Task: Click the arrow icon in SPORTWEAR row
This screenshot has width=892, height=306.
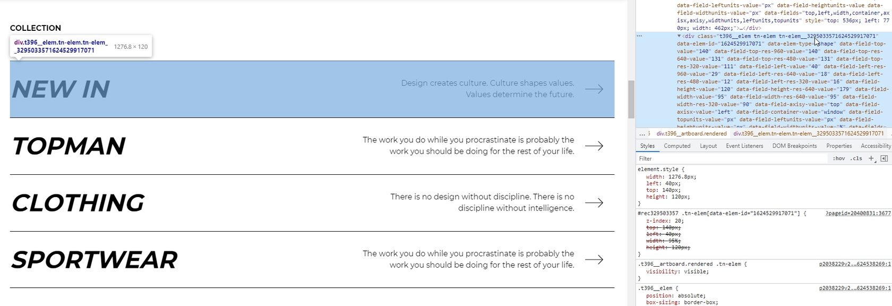Action: pyautogui.click(x=594, y=260)
